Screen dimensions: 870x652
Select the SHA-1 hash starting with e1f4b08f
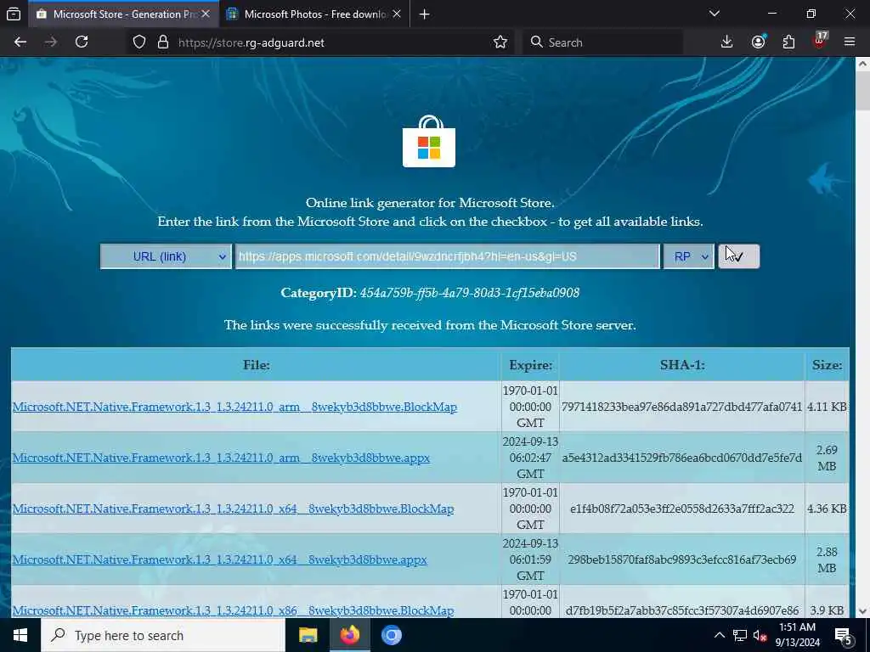click(682, 509)
